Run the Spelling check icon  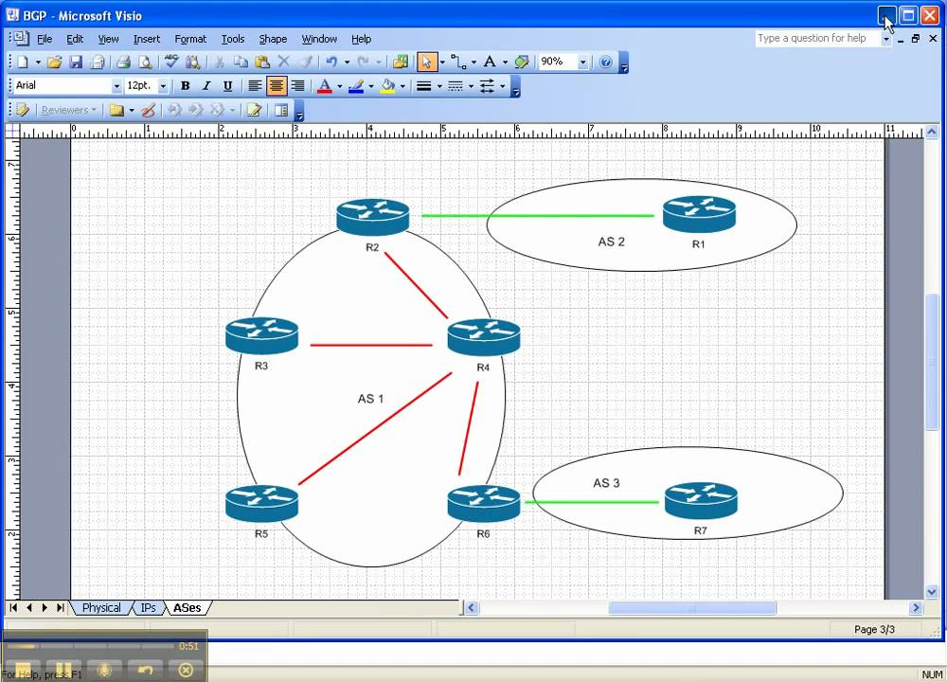171,62
